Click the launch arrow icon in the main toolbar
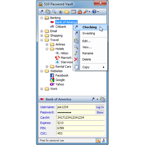Screen dimensions: 145x145 [42, 12]
